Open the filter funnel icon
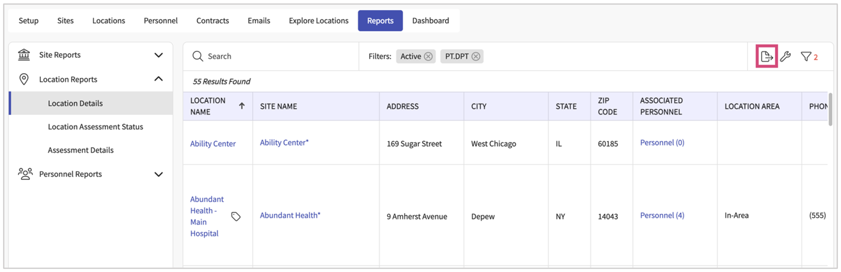 [x=805, y=57]
